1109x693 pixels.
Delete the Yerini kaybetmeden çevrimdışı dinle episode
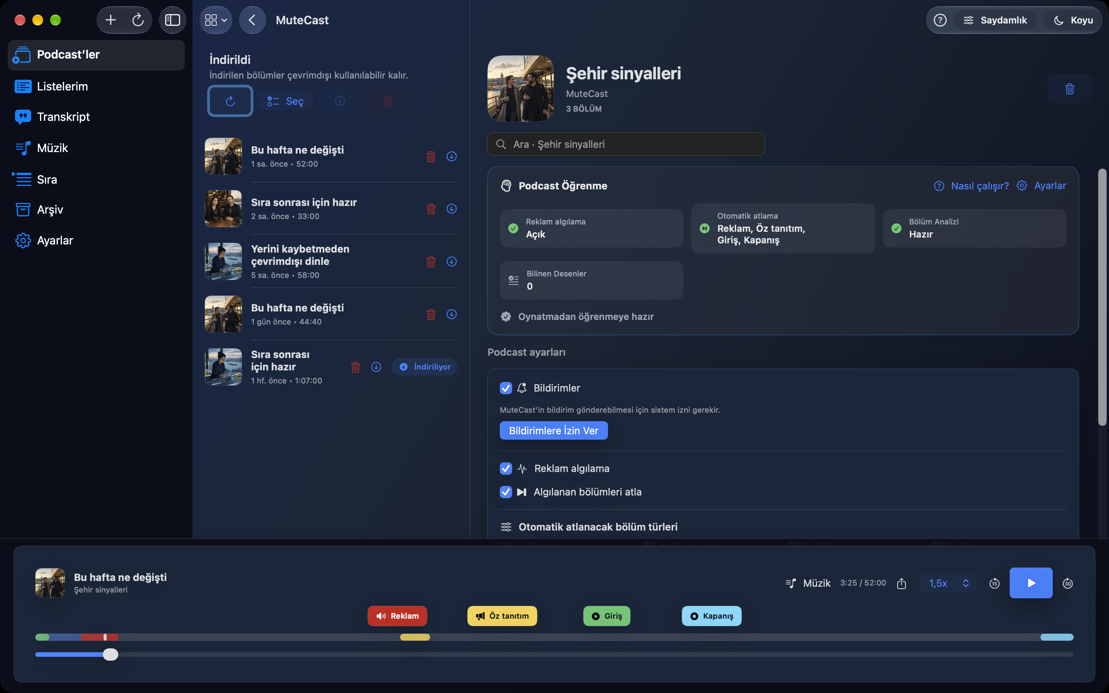click(x=431, y=261)
